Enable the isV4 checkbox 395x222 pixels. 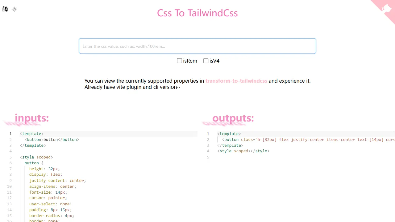point(206,61)
